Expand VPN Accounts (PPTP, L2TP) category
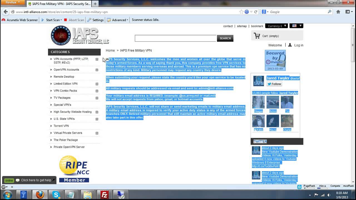This screenshot has width=356, height=200. click(97, 59)
